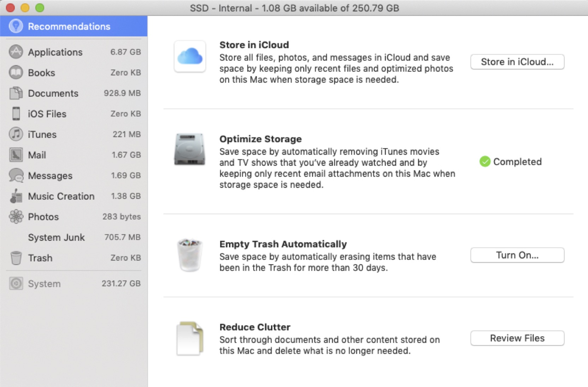Select the iOS Files phone icon
Screen dimensions: 588x387
(x=15, y=114)
